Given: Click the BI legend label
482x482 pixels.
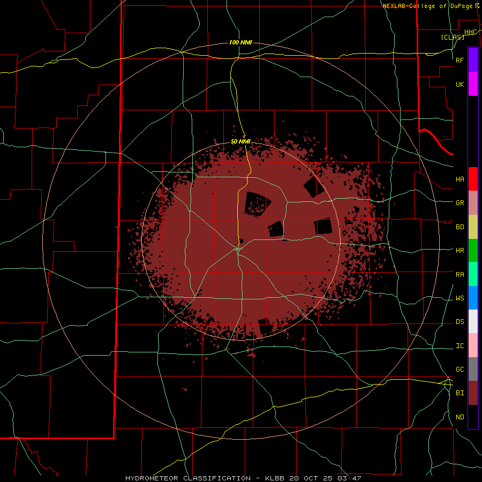Looking at the screenshot, I should tap(460, 393).
